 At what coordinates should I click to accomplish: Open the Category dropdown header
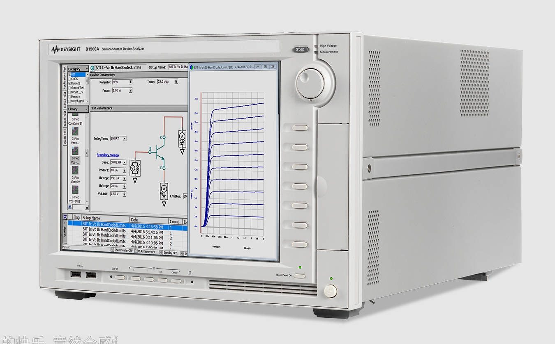click(x=78, y=69)
